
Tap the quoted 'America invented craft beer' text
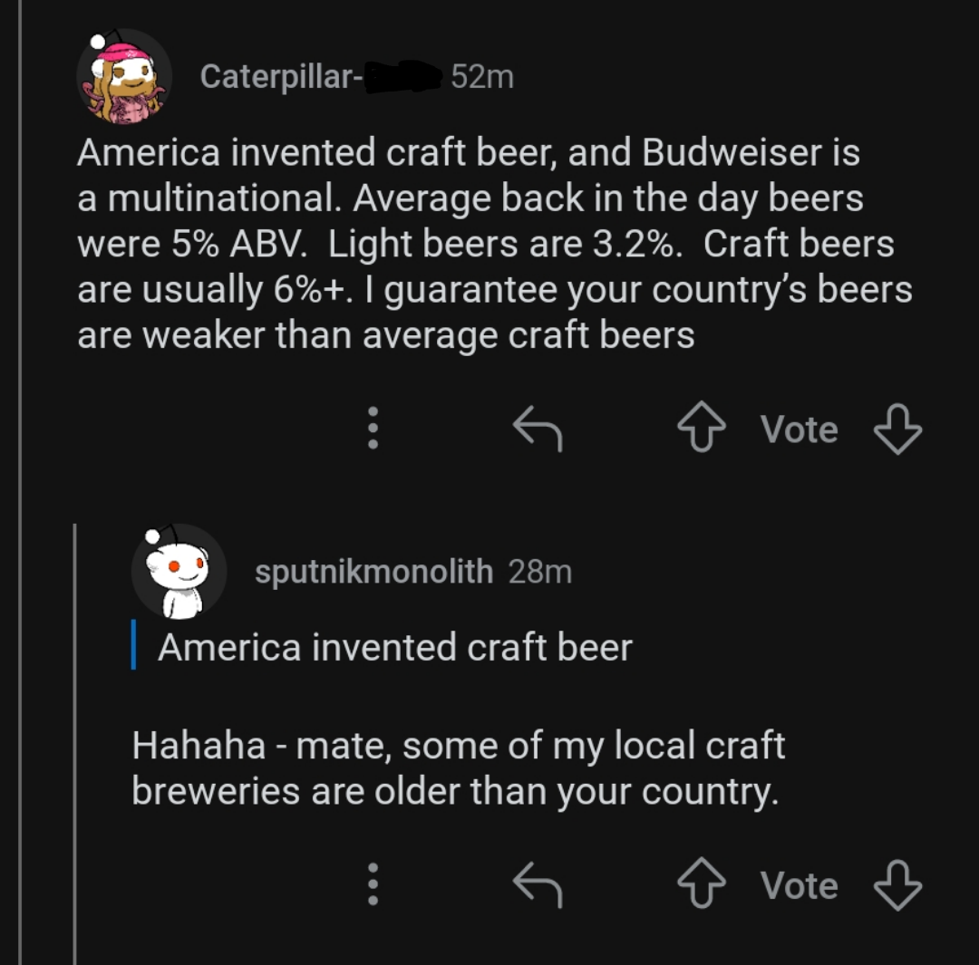point(396,646)
